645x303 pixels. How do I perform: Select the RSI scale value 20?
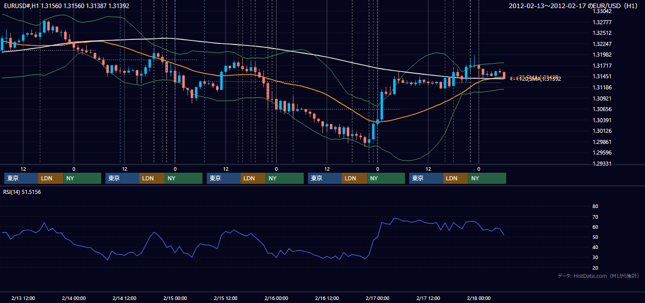[x=595, y=268]
